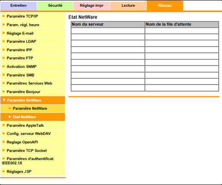Open Paramètres Services Web entry
The width and height of the screenshot is (222, 185).
33,83
